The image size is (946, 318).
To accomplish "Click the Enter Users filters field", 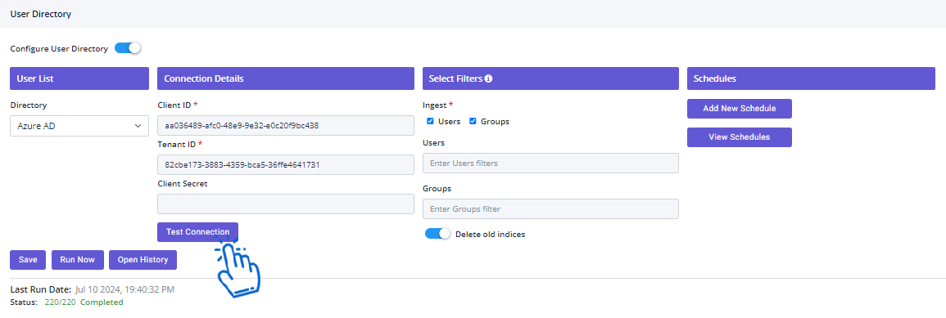I will [551, 163].
